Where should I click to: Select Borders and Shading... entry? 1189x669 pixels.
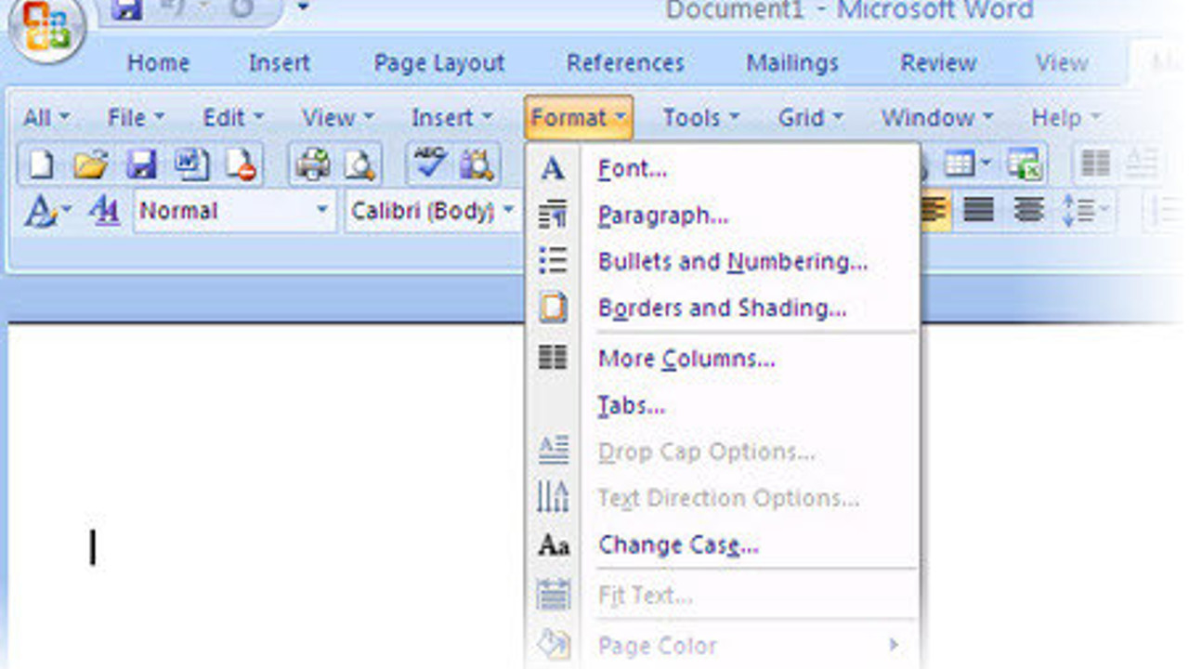722,308
